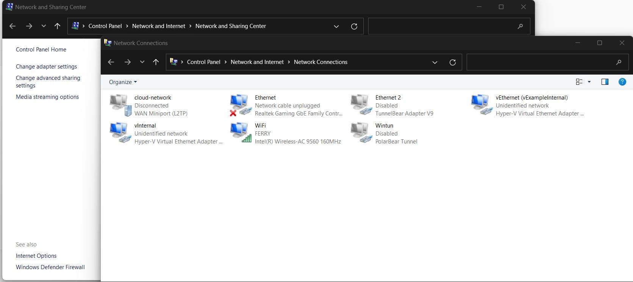
Task: Click search magnifier in Network and Sharing Center
Action: [520, 26]
